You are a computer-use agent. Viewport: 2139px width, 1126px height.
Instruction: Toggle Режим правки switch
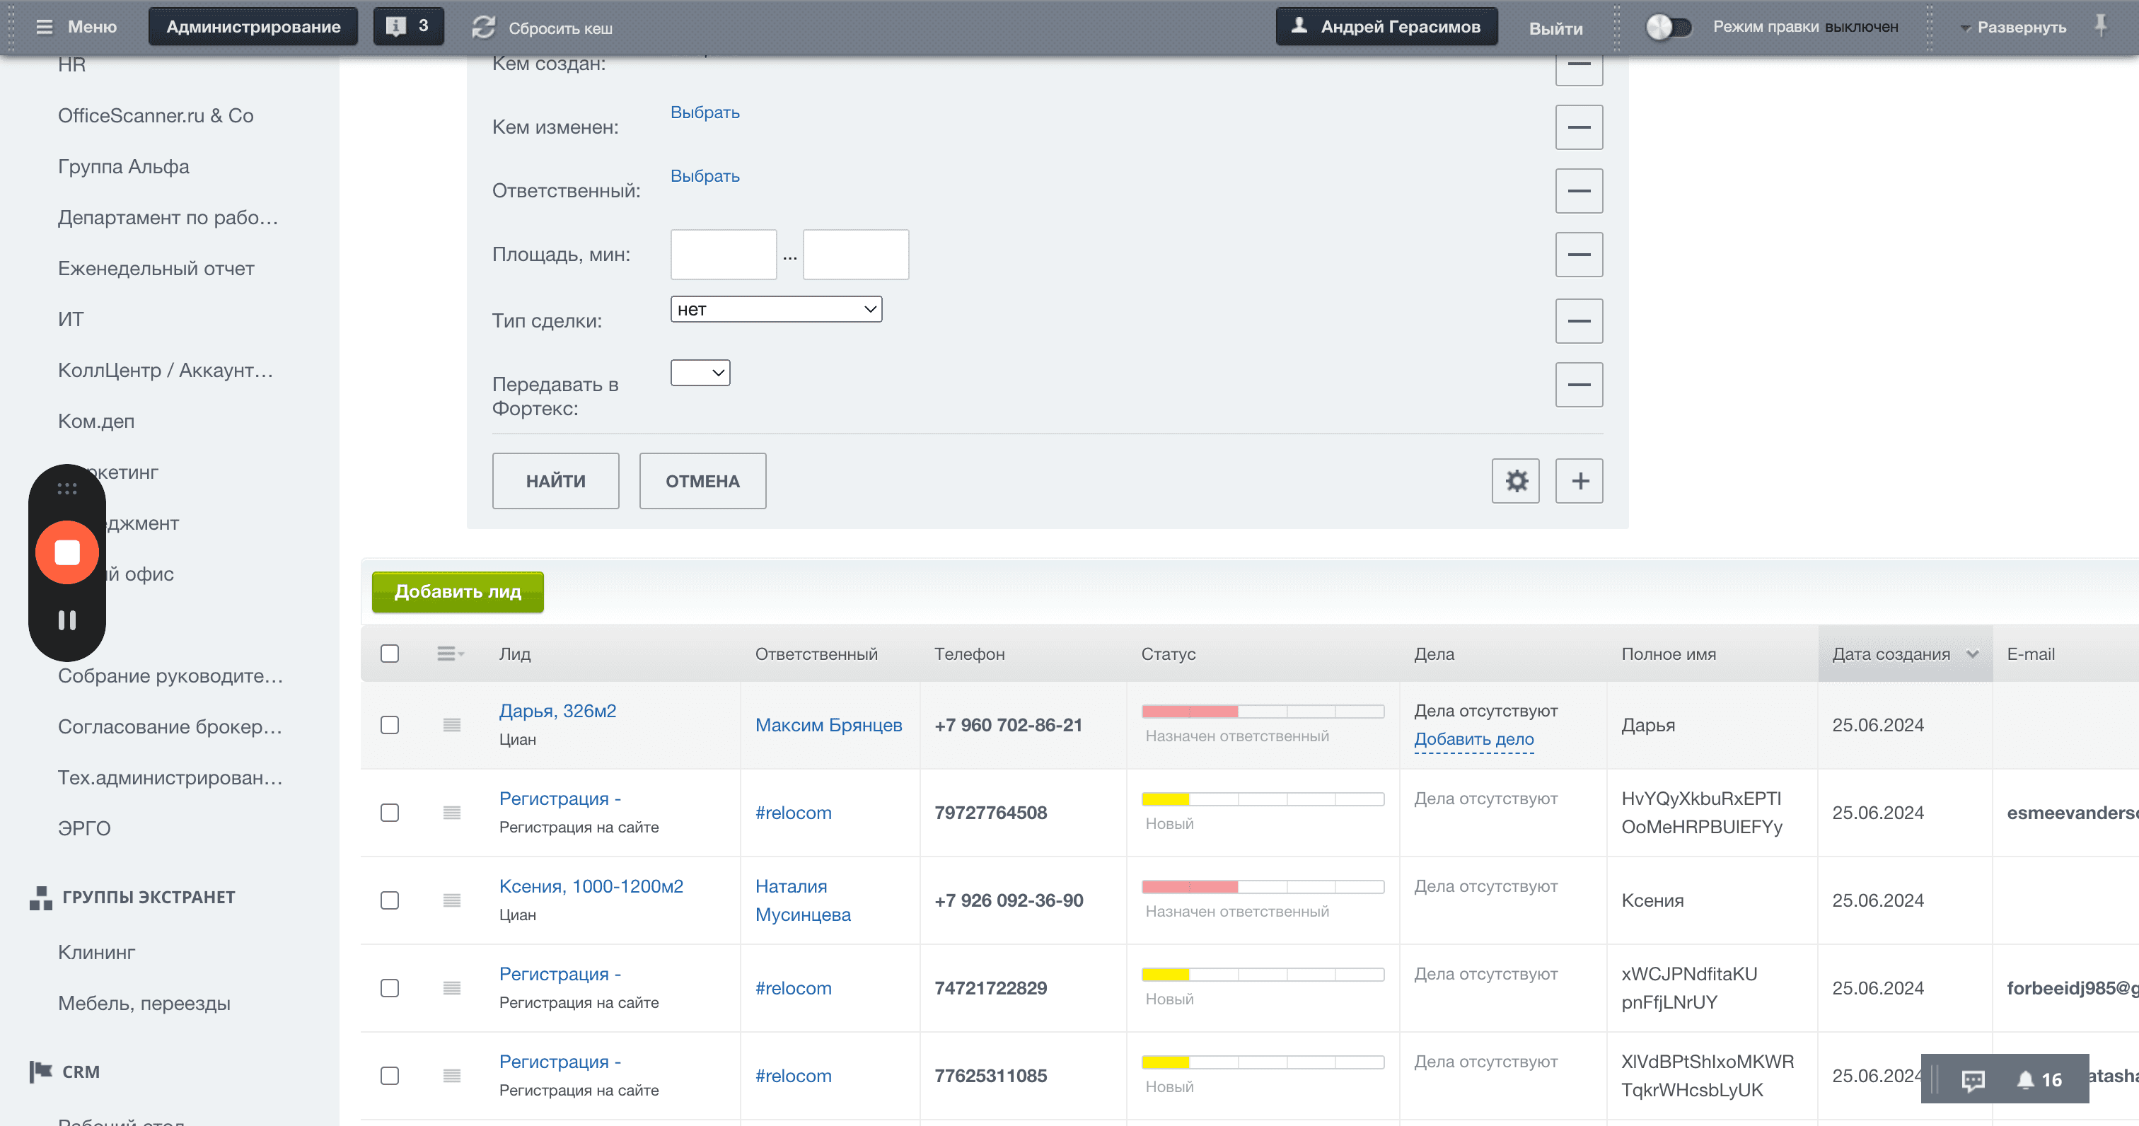pos(1669,27)
